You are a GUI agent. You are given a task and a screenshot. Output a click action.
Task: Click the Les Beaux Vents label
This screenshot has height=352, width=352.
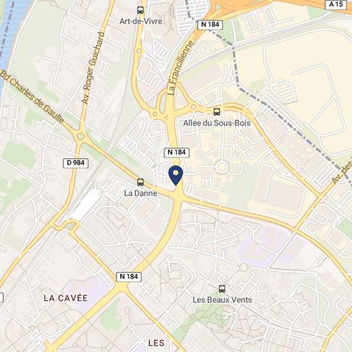[222, 300]
